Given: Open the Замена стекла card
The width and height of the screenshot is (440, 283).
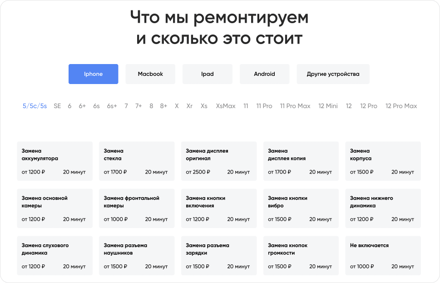Looking at the screenshot, I should point(137,161).
